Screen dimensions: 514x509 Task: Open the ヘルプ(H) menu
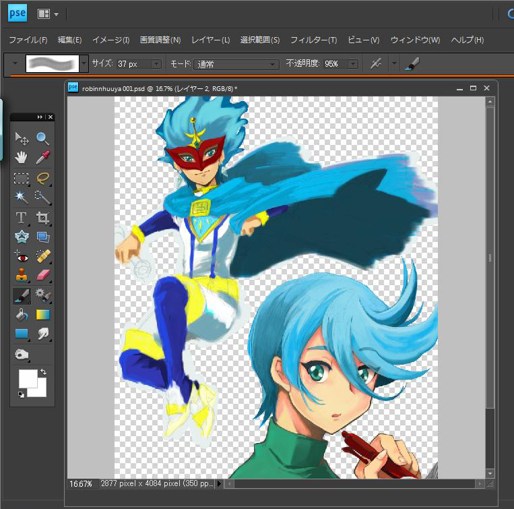tap(468, 40)
